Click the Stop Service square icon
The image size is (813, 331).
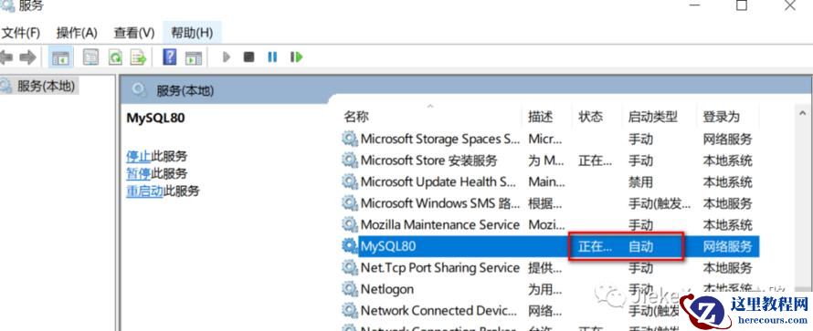coord(248,57)
